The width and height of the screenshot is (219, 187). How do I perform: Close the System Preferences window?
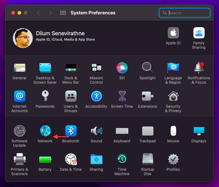[13, 13]
